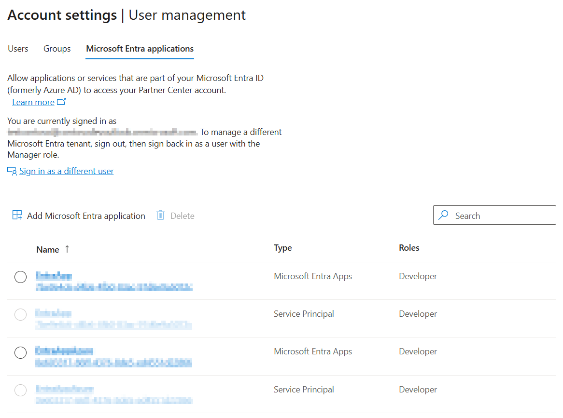Screen dimensions: 563x418
Task: Click Service Principal in second row
Action: click(x=304, y=314)
